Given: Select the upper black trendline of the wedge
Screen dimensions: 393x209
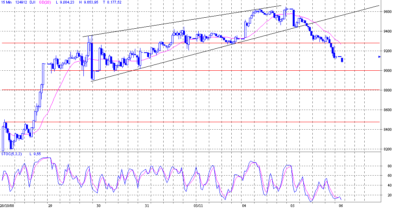Looking at the screenshot, I should pyautogui.click(x=182, y=21).
